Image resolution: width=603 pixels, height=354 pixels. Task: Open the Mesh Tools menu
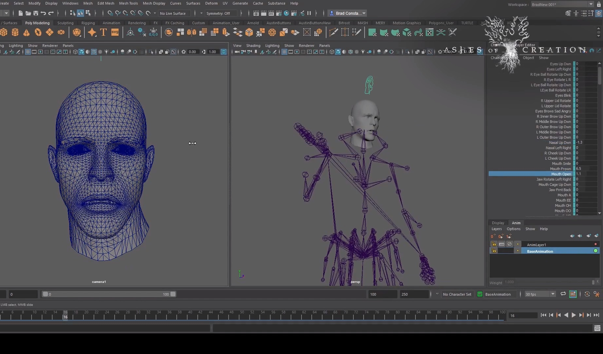click(128, 3)
